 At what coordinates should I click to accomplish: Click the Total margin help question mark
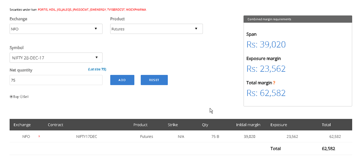tap(274, 83)
